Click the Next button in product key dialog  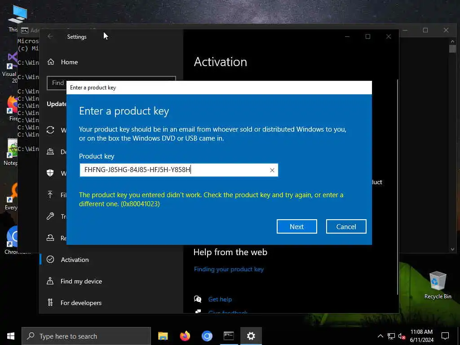[x=296, y=226]
